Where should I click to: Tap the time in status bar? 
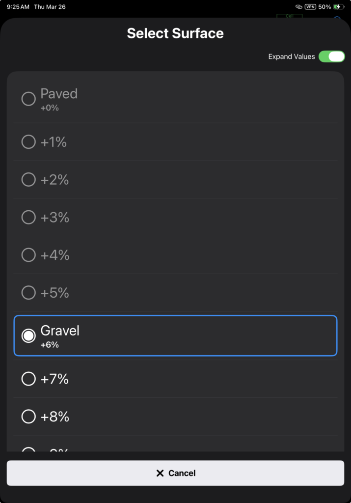pos(18,7)
